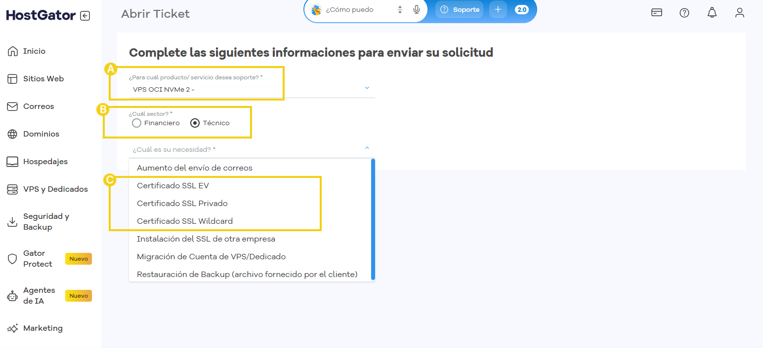Click the Hospedajes laptop icon
The width and height of the screenshot is (763, 348).
13,162
